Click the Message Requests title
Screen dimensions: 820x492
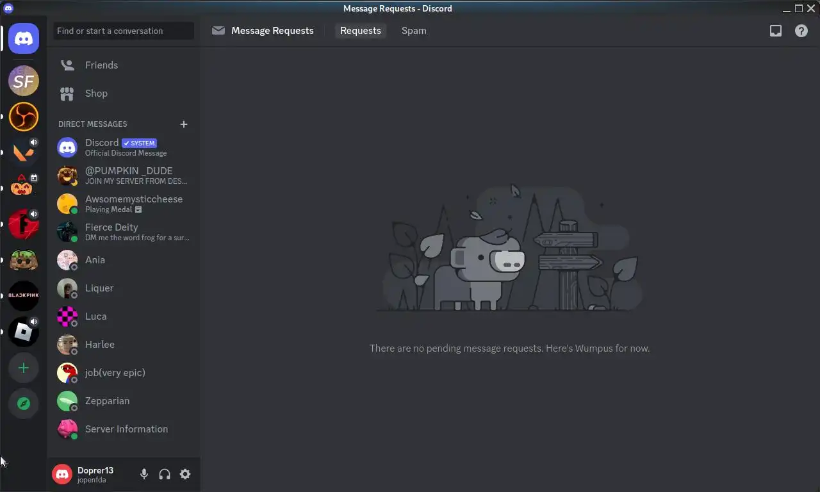point(272,31)
